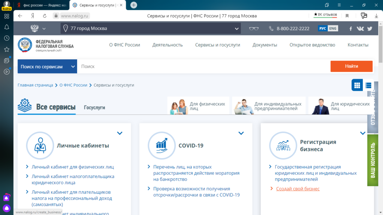
Task: Open FNS Twitter page icon
Action: pyautogui.click(x=370, y=28)
